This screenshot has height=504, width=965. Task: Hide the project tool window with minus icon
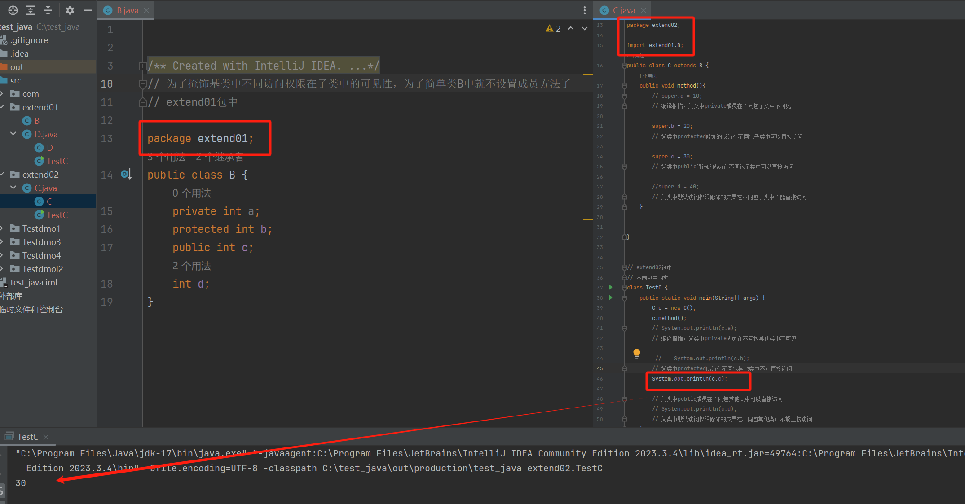(x=88, y=10)
